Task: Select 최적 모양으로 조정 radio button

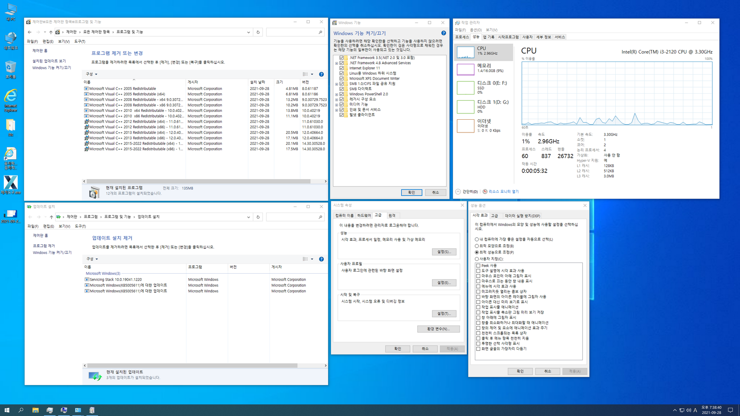Action: pos(477,246)
